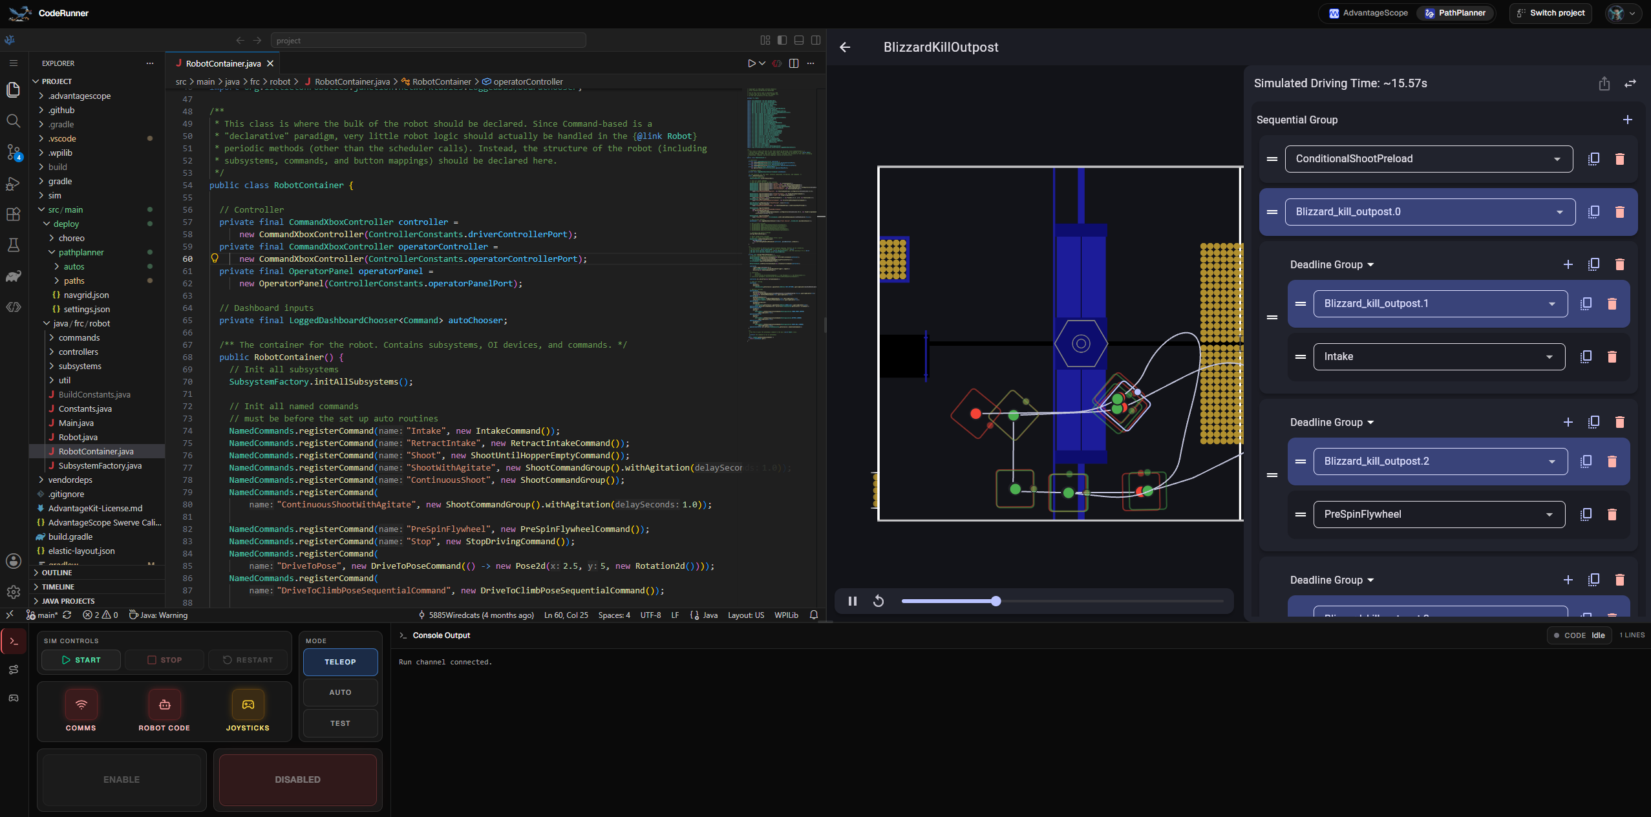Open the Manage gear icon

pyautogui.click(x=13, y=592)
